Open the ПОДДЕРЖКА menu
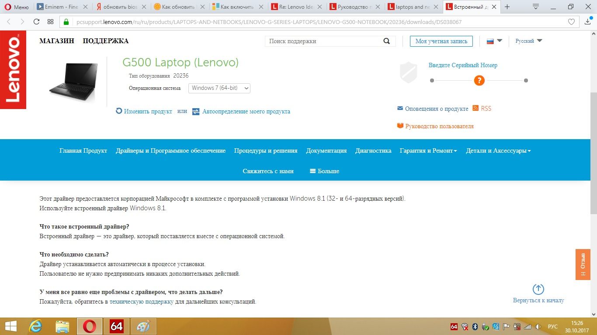The height and width of the screenshot is (335, 597). click(106, 41)
